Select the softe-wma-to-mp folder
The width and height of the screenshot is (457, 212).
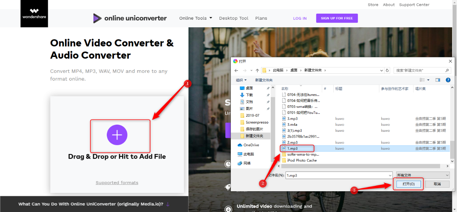click(300, 154)
